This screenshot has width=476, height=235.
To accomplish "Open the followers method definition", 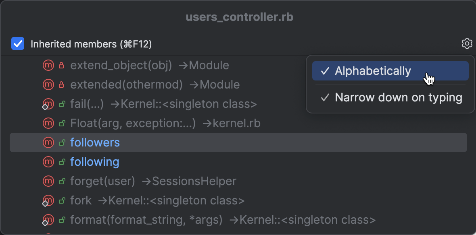I will coord(95,142).
